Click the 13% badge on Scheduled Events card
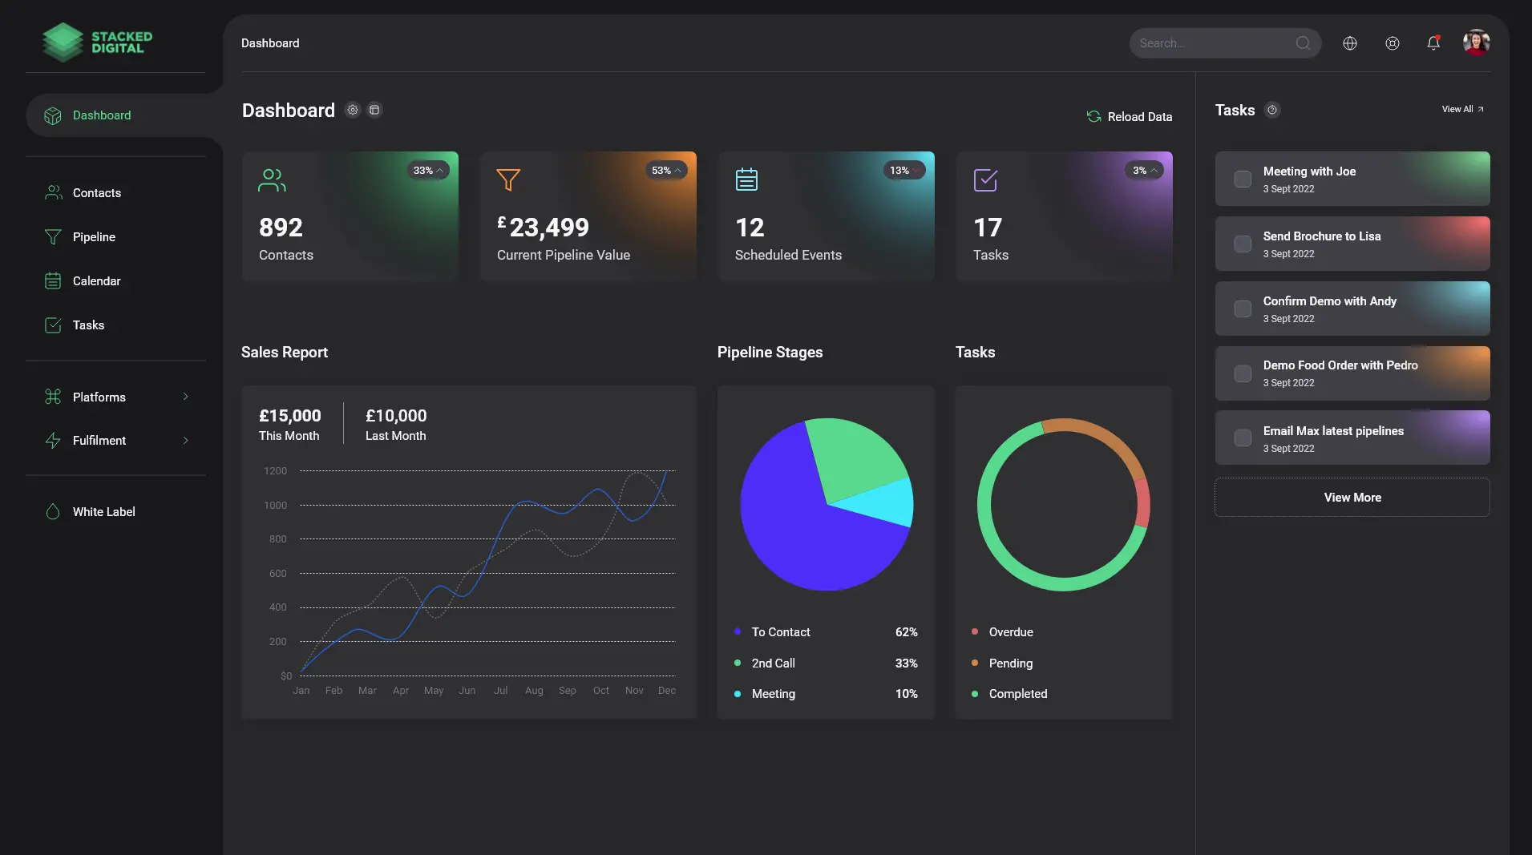 904,170
